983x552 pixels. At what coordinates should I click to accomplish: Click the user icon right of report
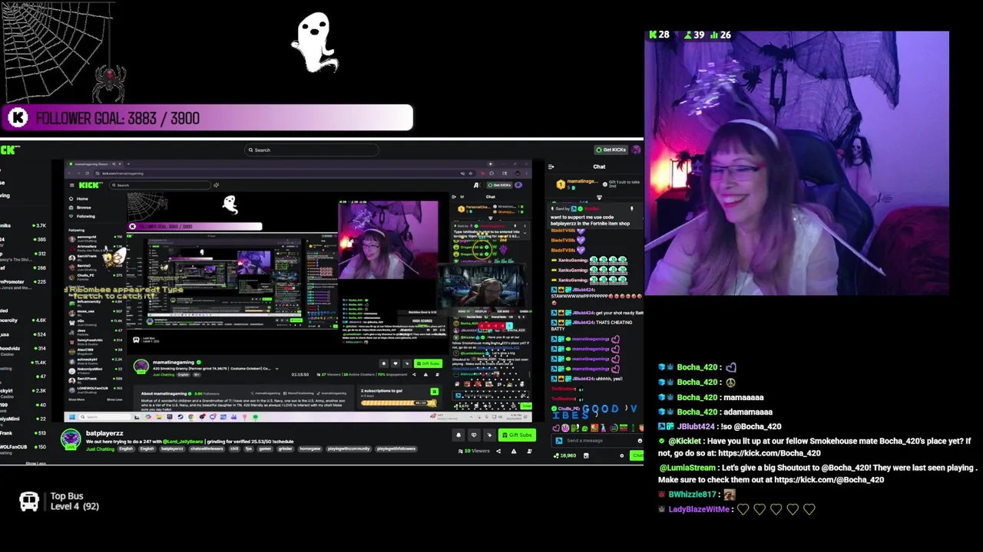[529, 451]
